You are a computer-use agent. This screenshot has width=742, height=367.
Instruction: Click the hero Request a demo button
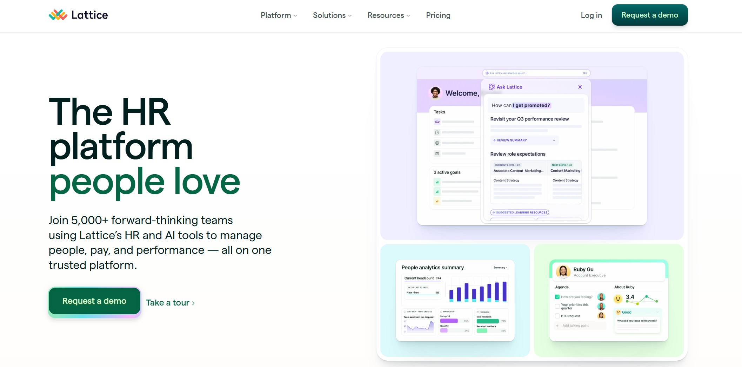pos(94,301)
